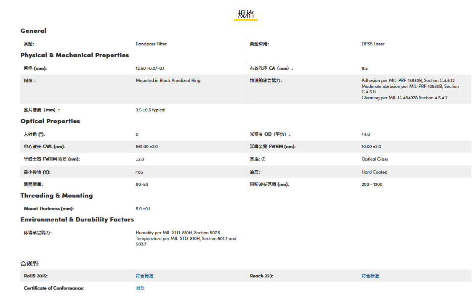
Task: Click the Hard Coated coating value
Action: (374, 172)
